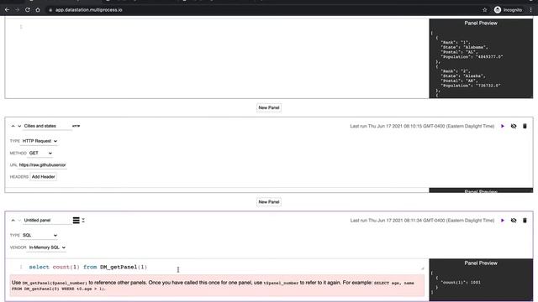Go forward in browser
This screenshot has height=302, width=538.
pyautogui.click(x=17, y=10)
